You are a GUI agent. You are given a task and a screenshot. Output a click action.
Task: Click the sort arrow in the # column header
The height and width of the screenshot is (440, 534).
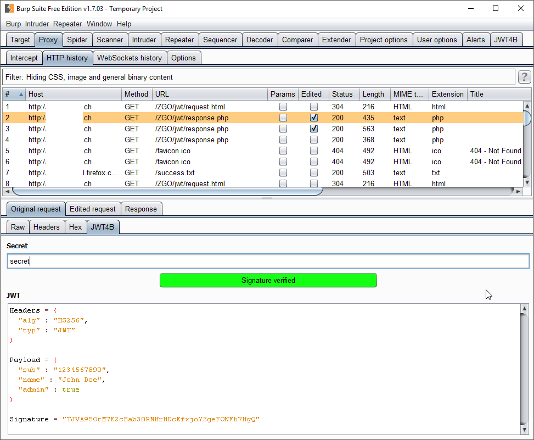click(21, 94)
